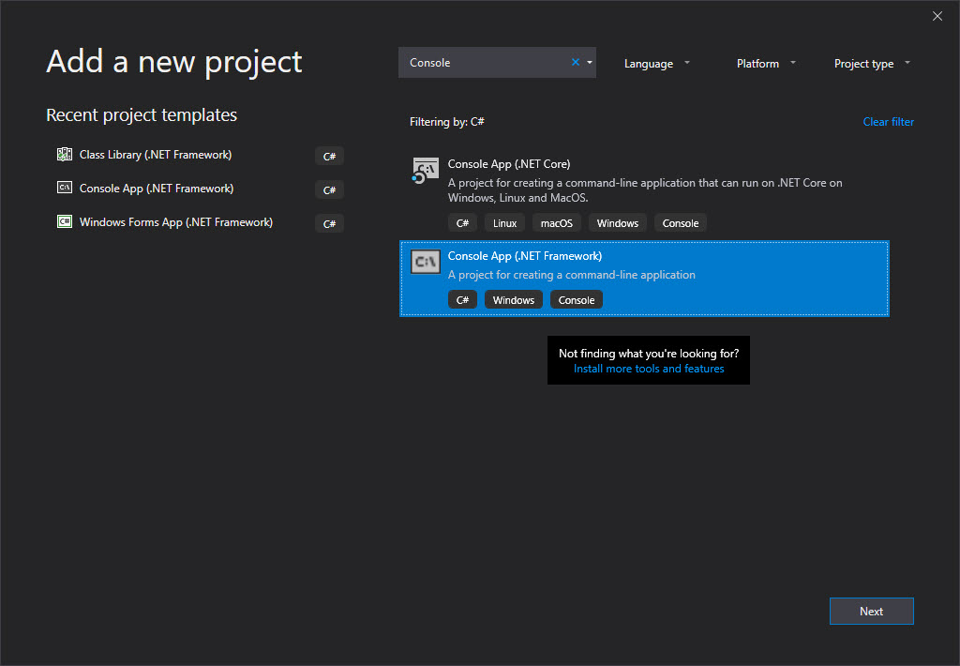
Task: Select Windows Forms App (.NET Framework) template
Action: [175, 221]
